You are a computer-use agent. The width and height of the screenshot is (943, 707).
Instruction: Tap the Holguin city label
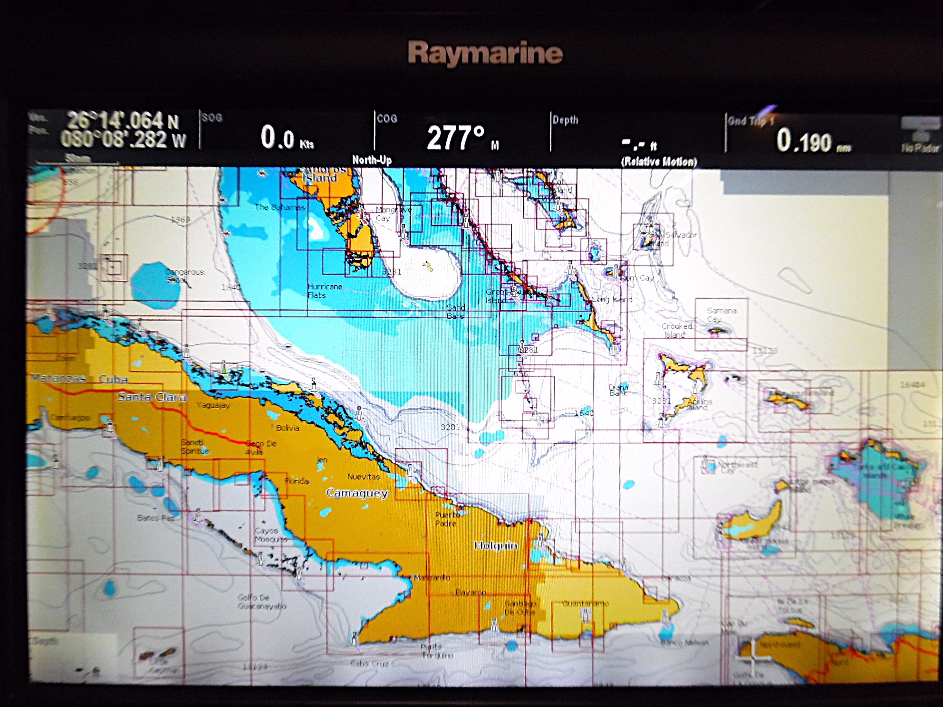pos(496,545)
